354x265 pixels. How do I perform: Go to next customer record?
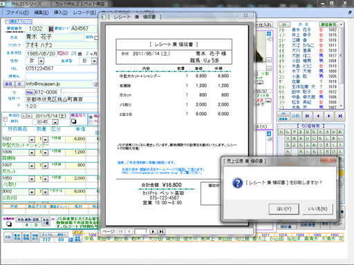[329, 116]
